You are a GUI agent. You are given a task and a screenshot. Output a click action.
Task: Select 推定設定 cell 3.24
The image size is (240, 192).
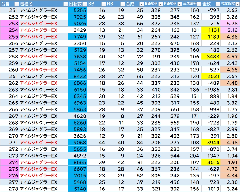(x=230, y=189)
